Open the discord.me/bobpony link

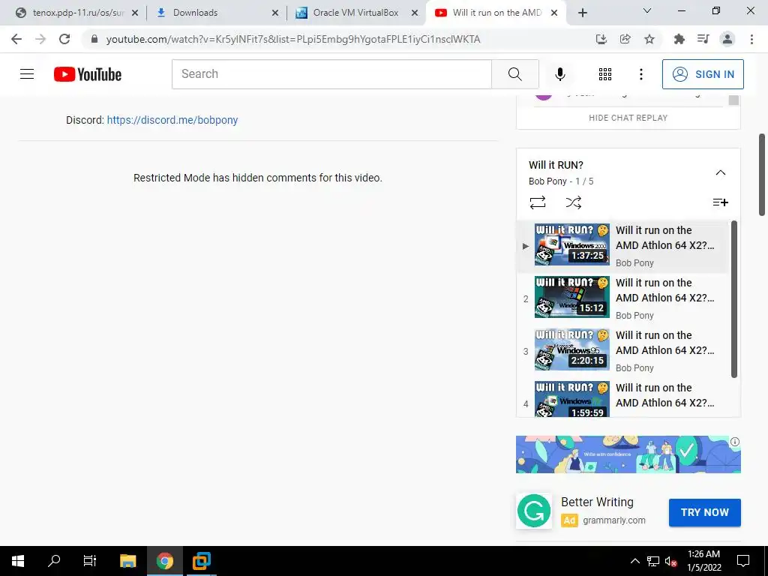click(x=172, y=120)
